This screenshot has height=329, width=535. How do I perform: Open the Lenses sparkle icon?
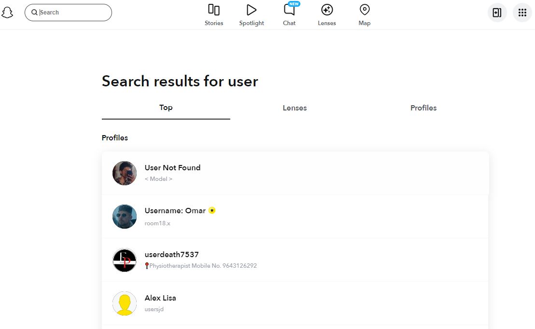pos(327,10)
